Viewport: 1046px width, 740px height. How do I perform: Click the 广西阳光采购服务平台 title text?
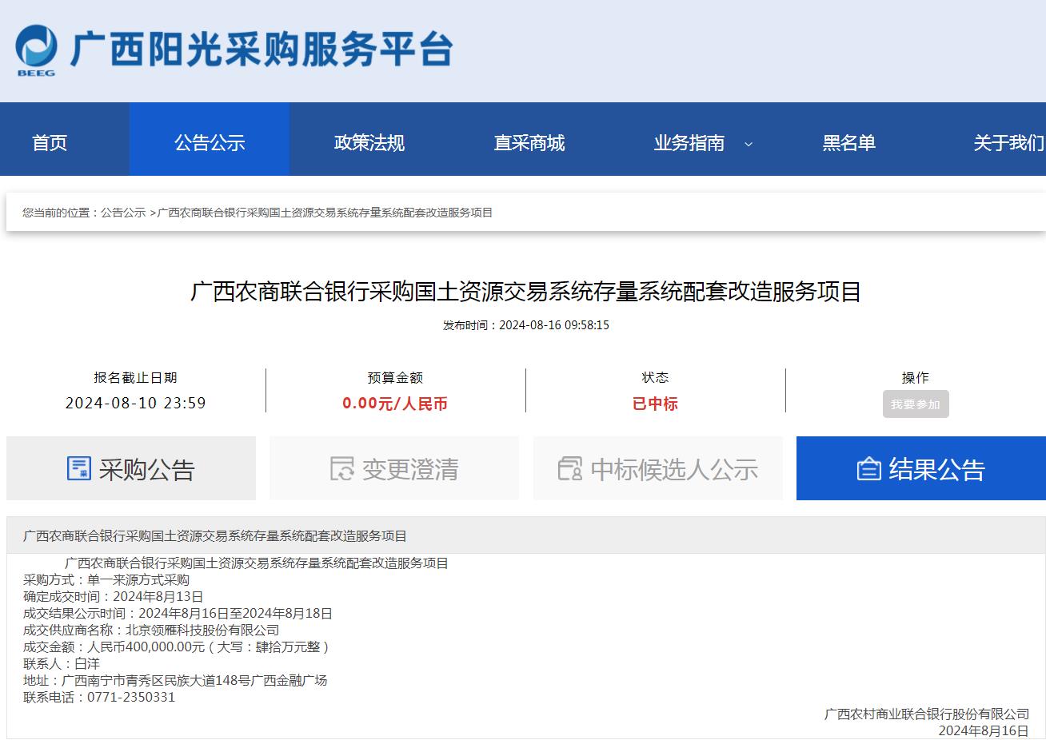pos(262,50)
